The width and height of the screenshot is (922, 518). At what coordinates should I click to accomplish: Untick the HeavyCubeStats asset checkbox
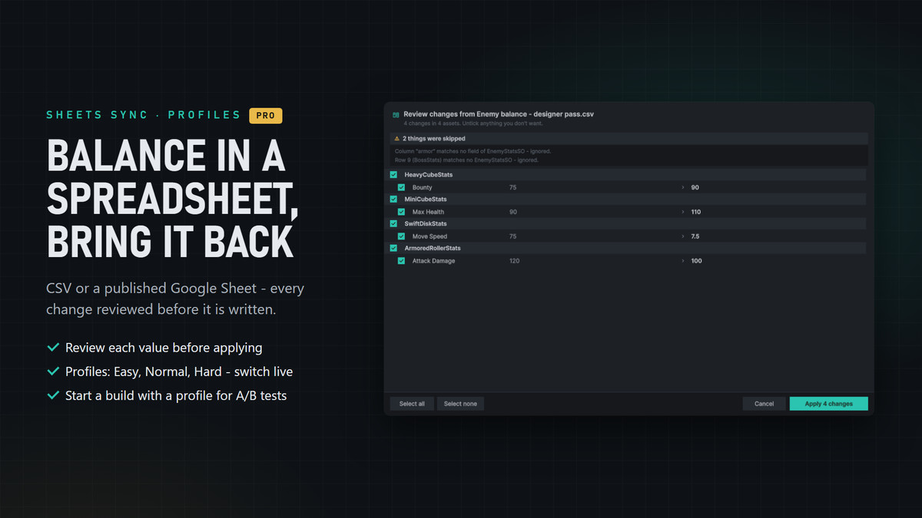pyautogui.click(x=394, y=175)
